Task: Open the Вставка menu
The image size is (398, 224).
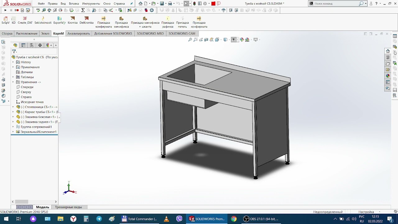Action: pyautogui.click(x=74, y=4)
